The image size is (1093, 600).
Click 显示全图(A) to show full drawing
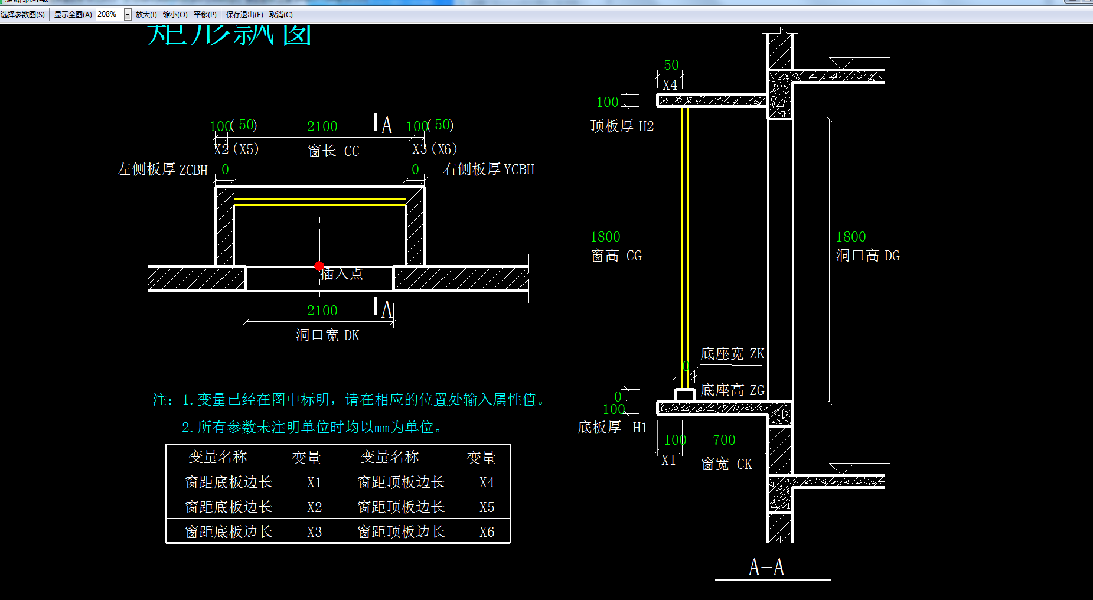(x=73, y=15)
